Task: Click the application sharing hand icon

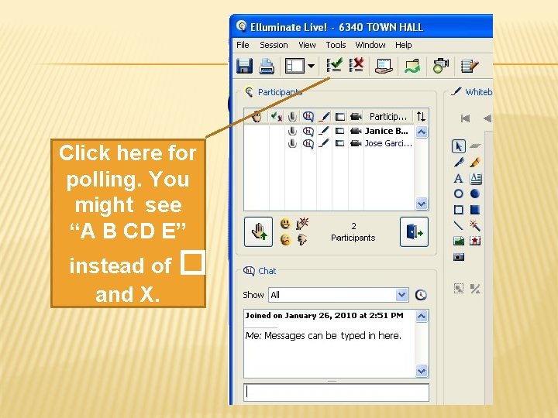Action: coord(384,66)
